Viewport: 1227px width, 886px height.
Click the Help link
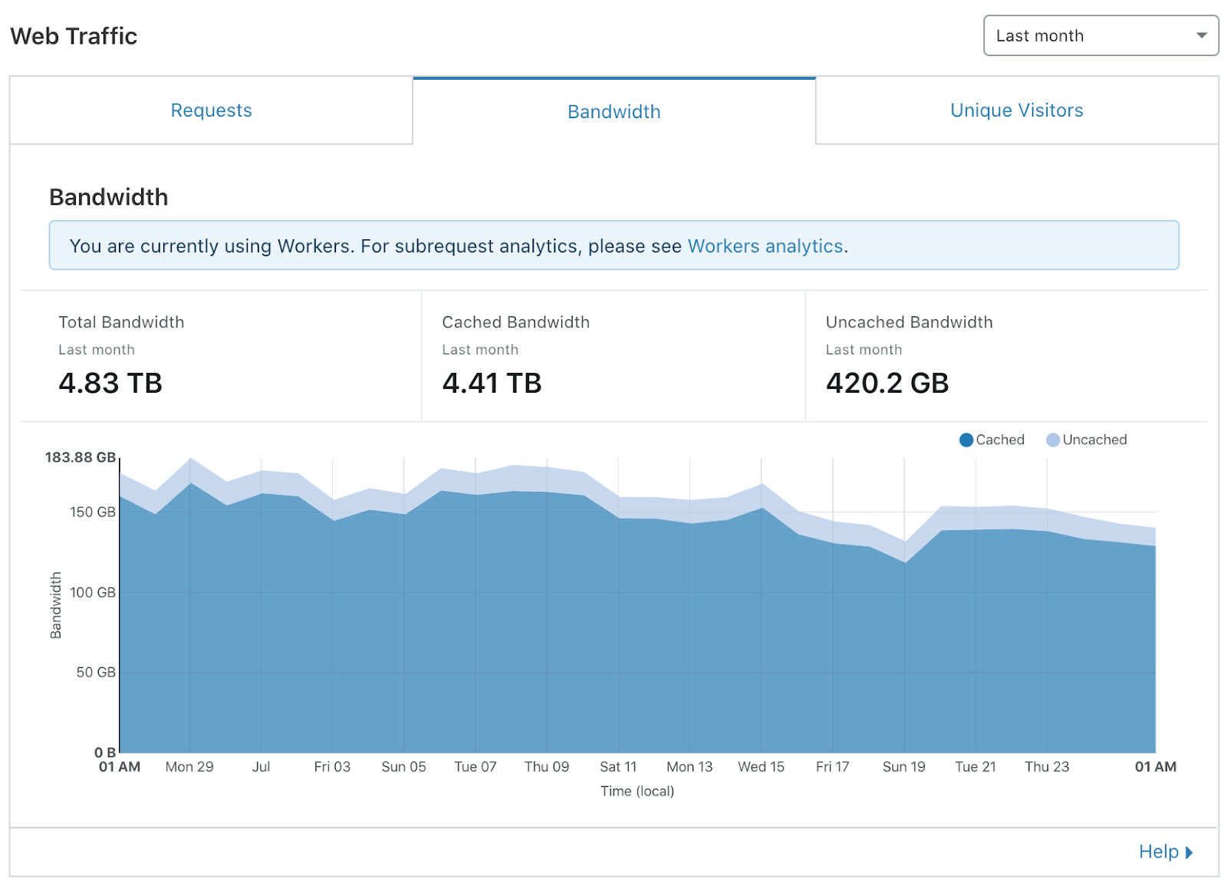pos(1158,851)
